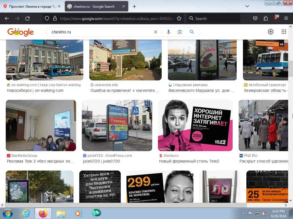This screenshot has width=293, height=219.
Task: Open Ошибка исправлена! » vseverske link
Action: click(x=125, y=90)
